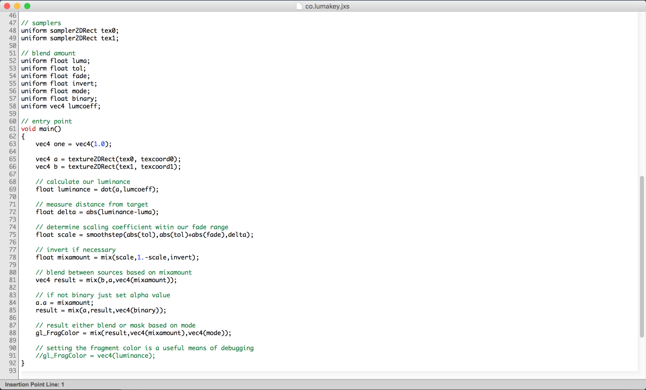Place the cursor on the "void" keyword
The height and width of the screenshot is (390, 646).
pyautogui.click(x=28, y=129)
